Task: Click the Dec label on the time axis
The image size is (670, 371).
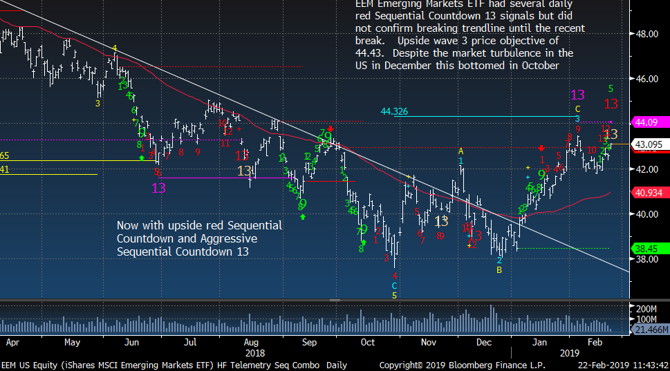Action: 484,343
